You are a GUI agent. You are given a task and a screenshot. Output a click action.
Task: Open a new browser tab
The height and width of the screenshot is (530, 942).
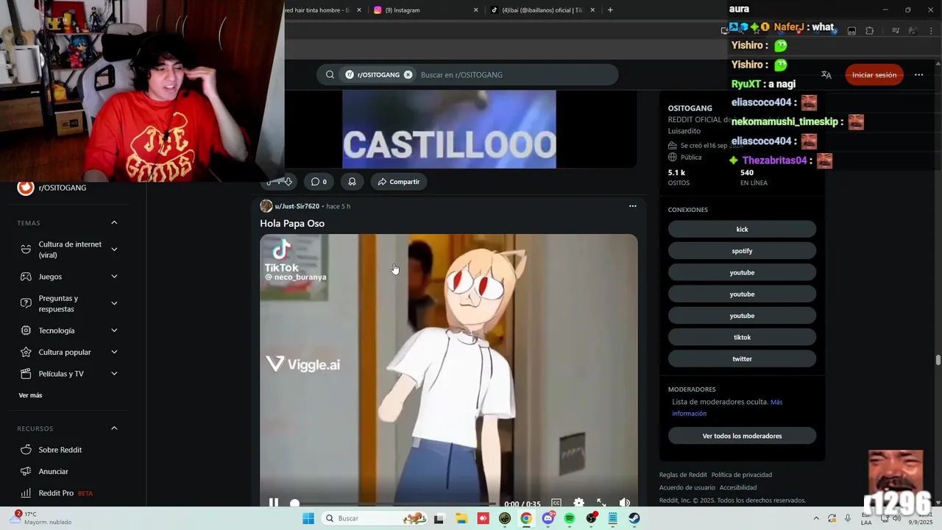610,10
